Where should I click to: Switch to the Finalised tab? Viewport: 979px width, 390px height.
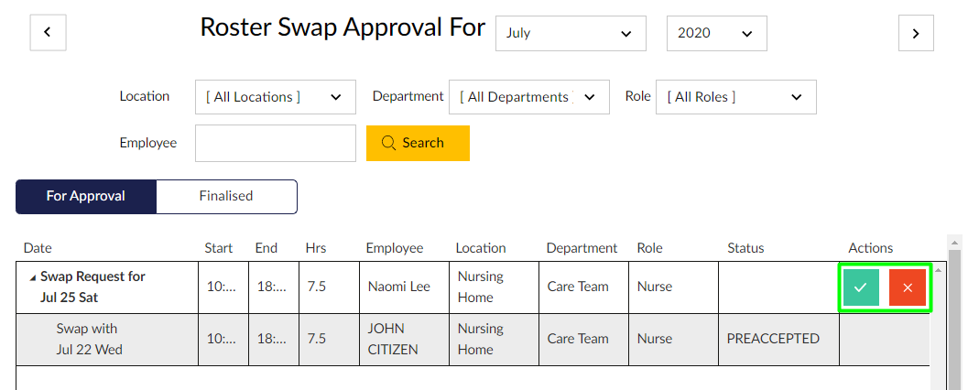pos(226,197)
